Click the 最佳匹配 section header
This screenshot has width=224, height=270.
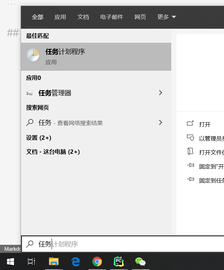[37, 36]
